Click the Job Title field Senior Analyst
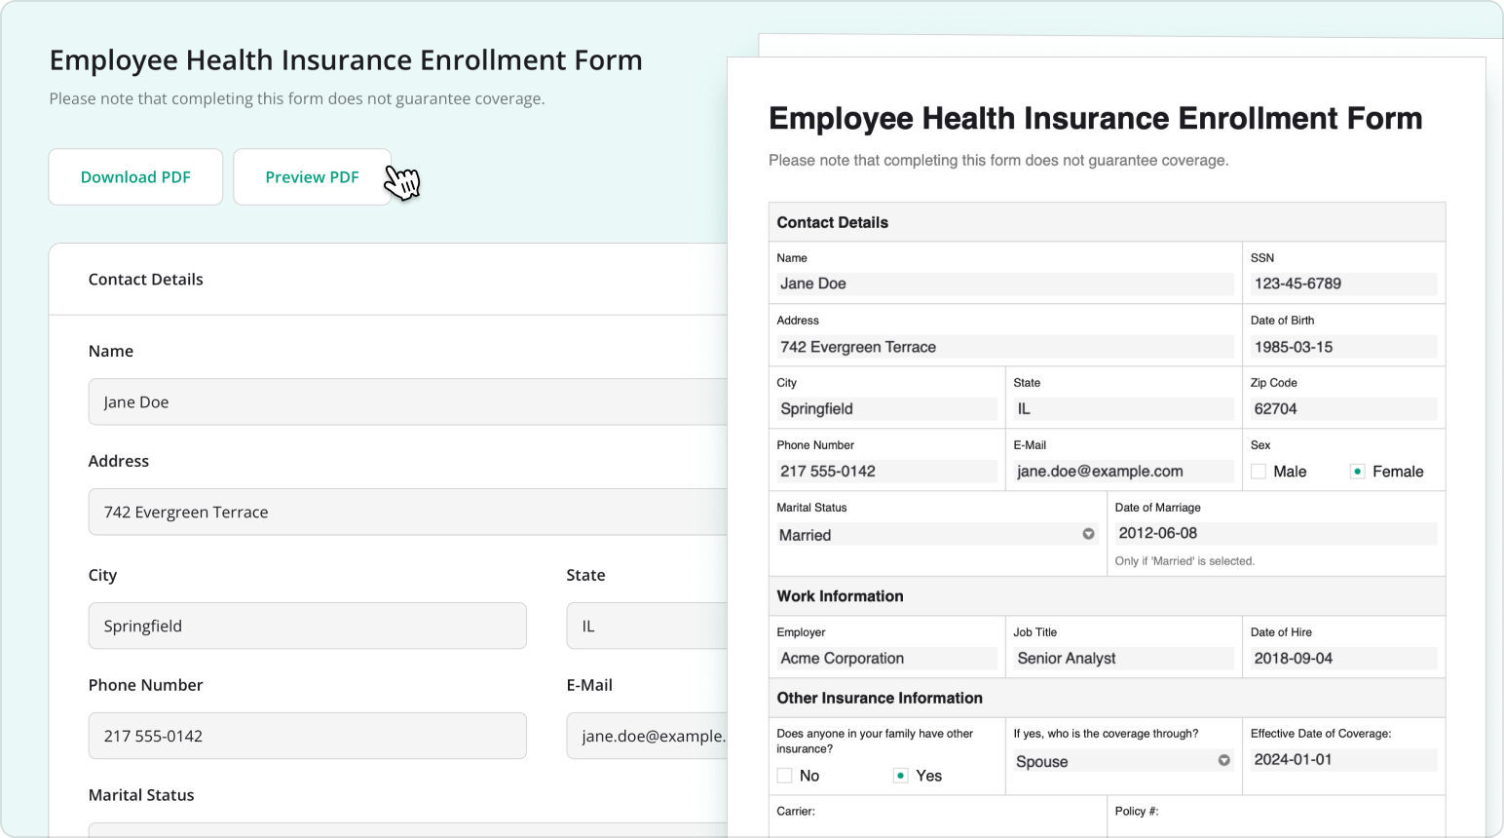 [x=1123, y=659]
